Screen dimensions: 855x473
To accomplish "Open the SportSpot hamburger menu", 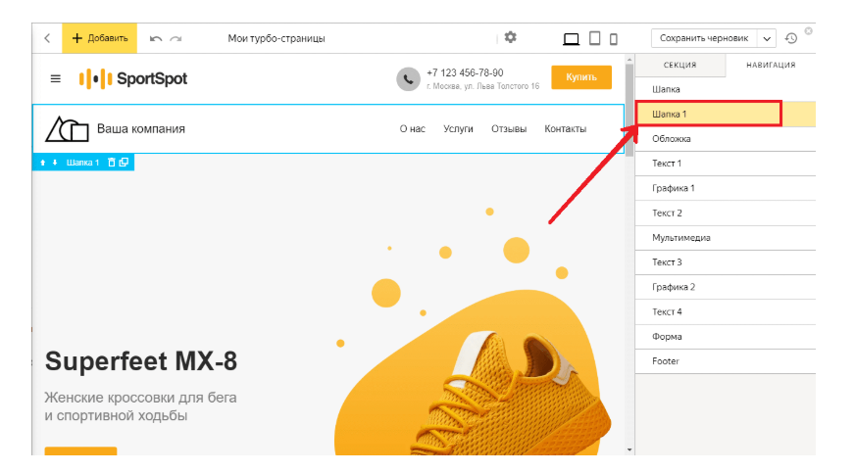I will pyautogui.click(x=56, y=78).
